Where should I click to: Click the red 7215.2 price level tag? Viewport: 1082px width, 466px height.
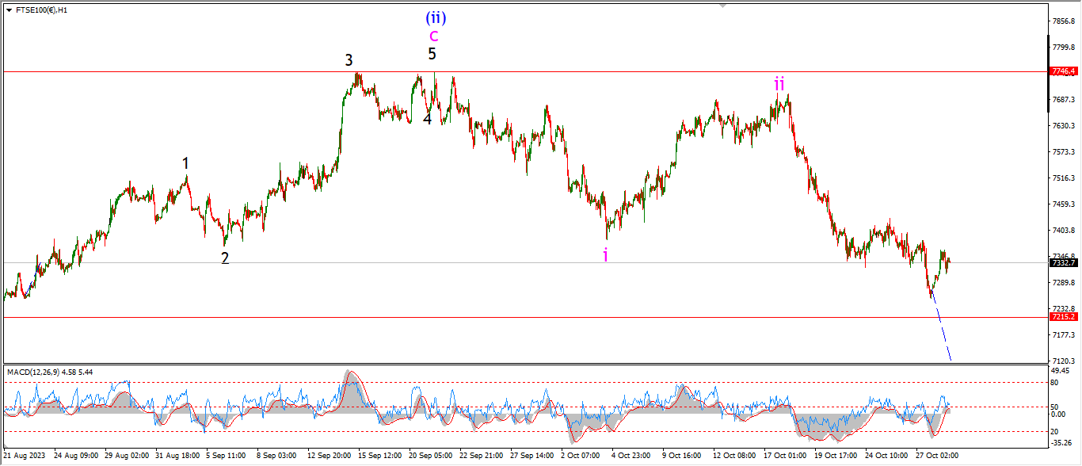[1063, 316]
